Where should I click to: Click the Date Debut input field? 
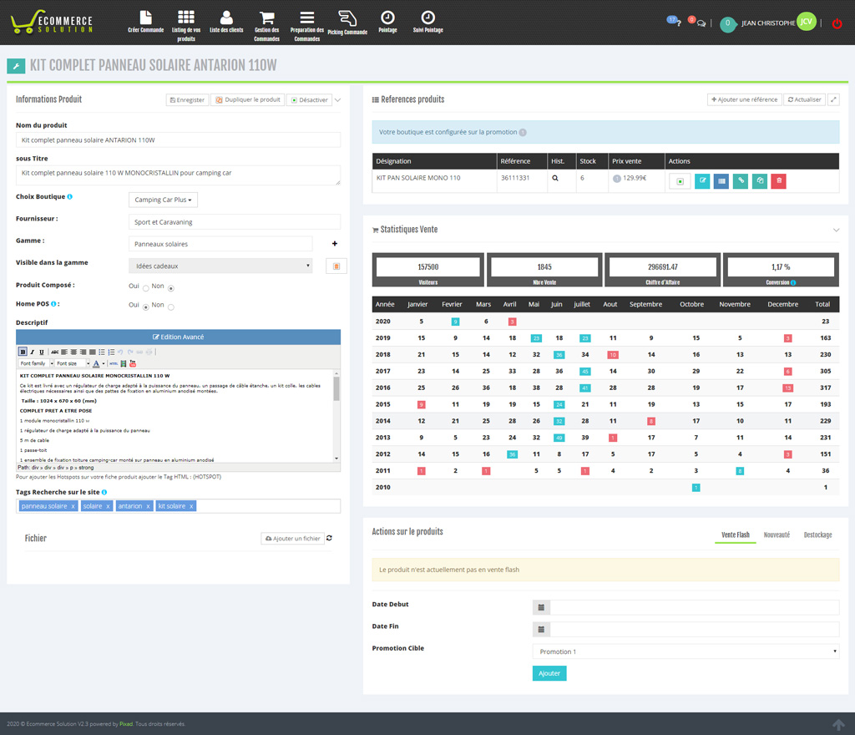pos(694,607)
